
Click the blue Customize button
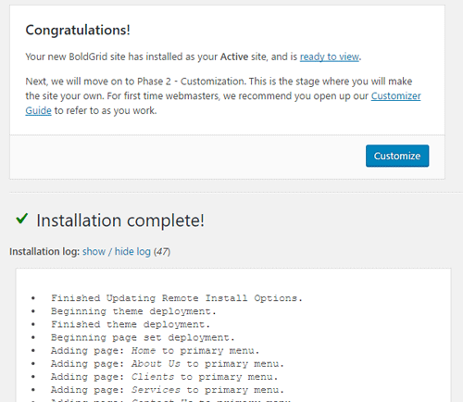pos(397,156)
